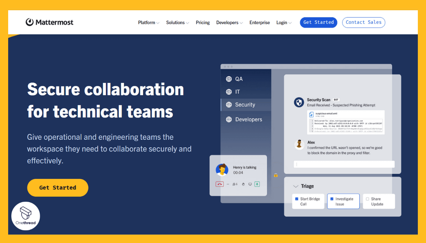Open the participants list showing 6 members
Viewport: 426px width, 243px height.
click(235, 184)
